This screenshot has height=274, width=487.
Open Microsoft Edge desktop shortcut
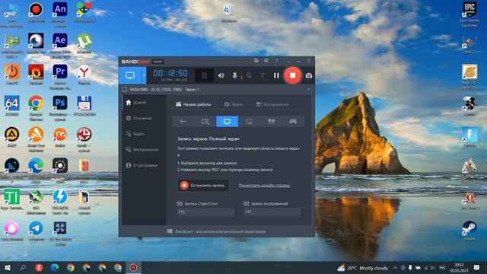pos(36,165)
